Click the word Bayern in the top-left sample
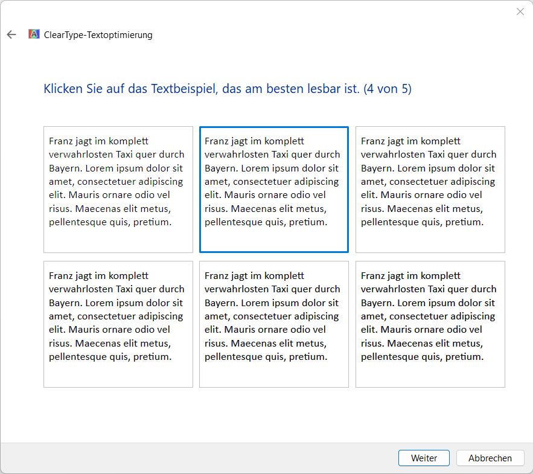533x474 pixels. [x=63, y=168]
